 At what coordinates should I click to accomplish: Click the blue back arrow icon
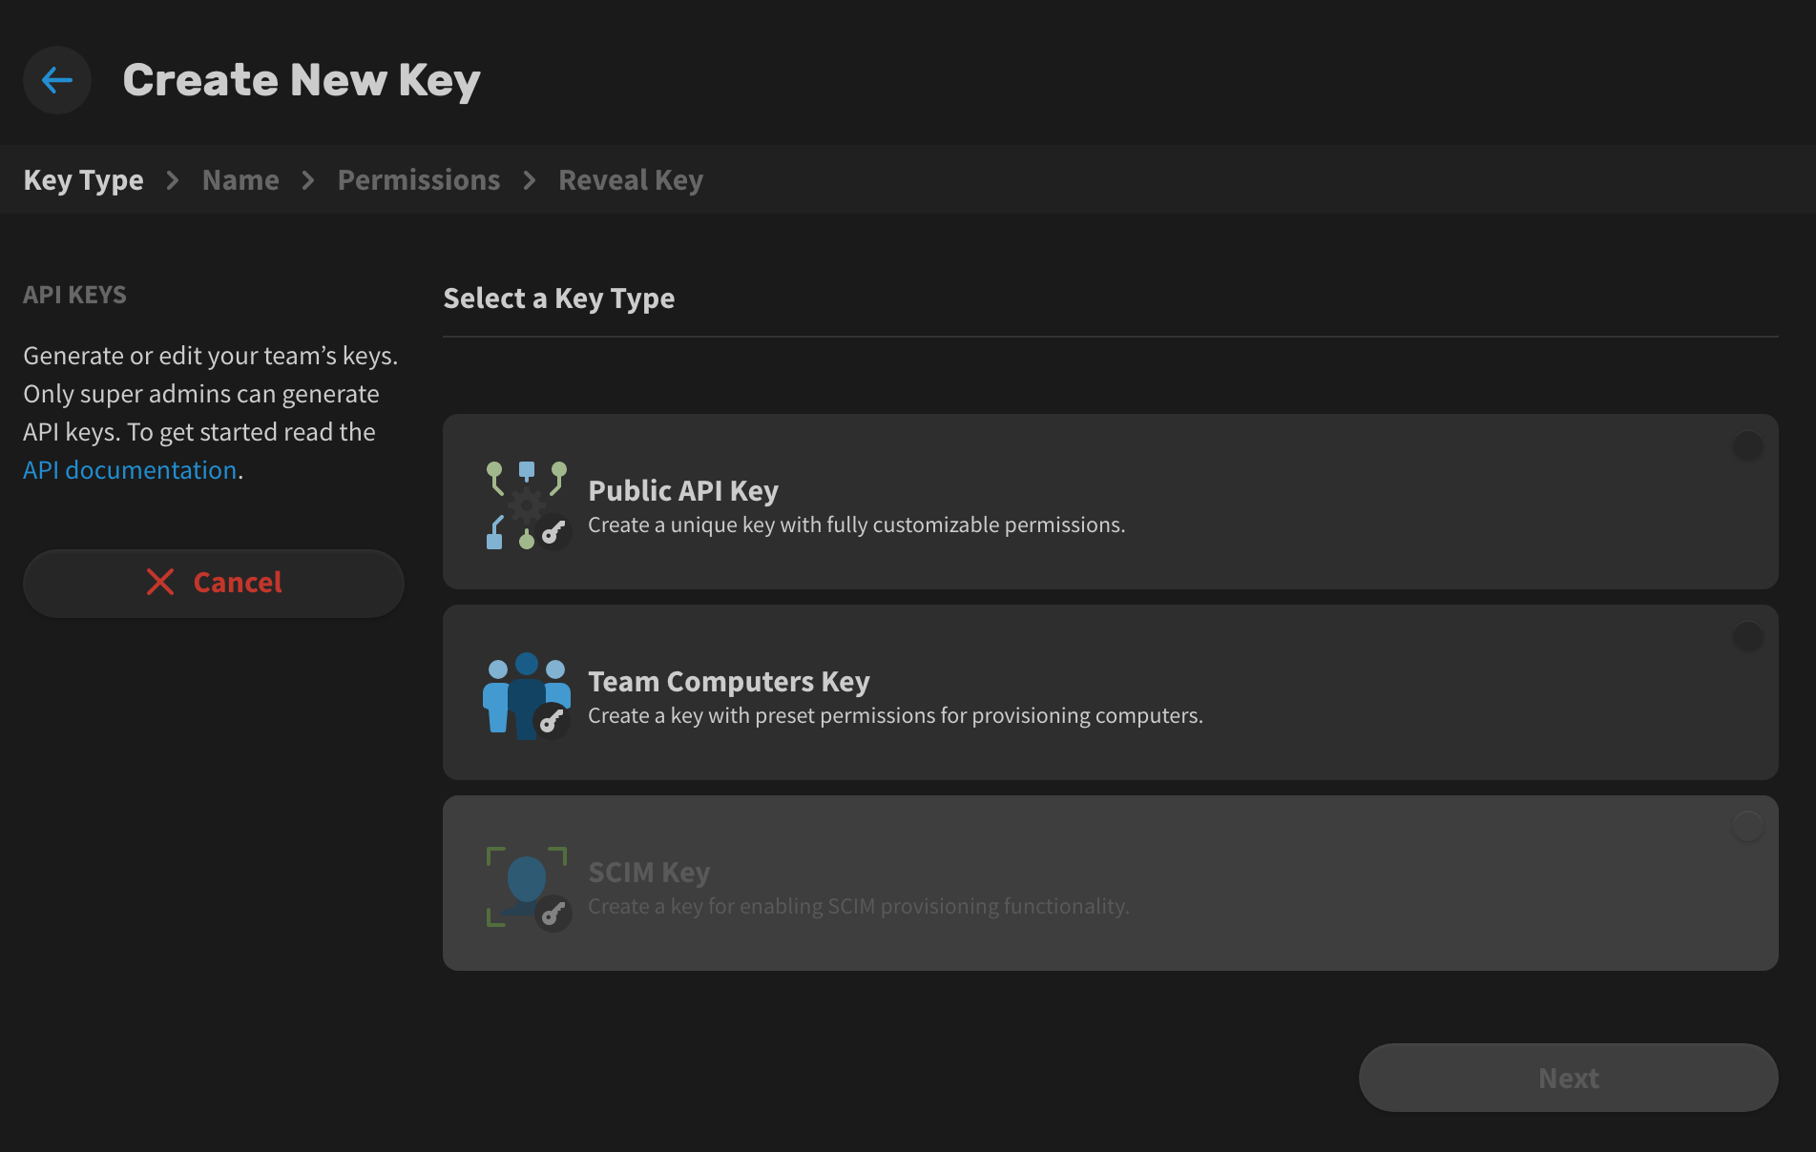coord(57,80)
